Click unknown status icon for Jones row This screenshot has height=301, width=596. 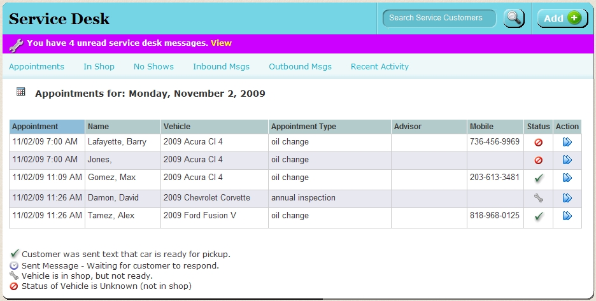[x=538, y=160]
